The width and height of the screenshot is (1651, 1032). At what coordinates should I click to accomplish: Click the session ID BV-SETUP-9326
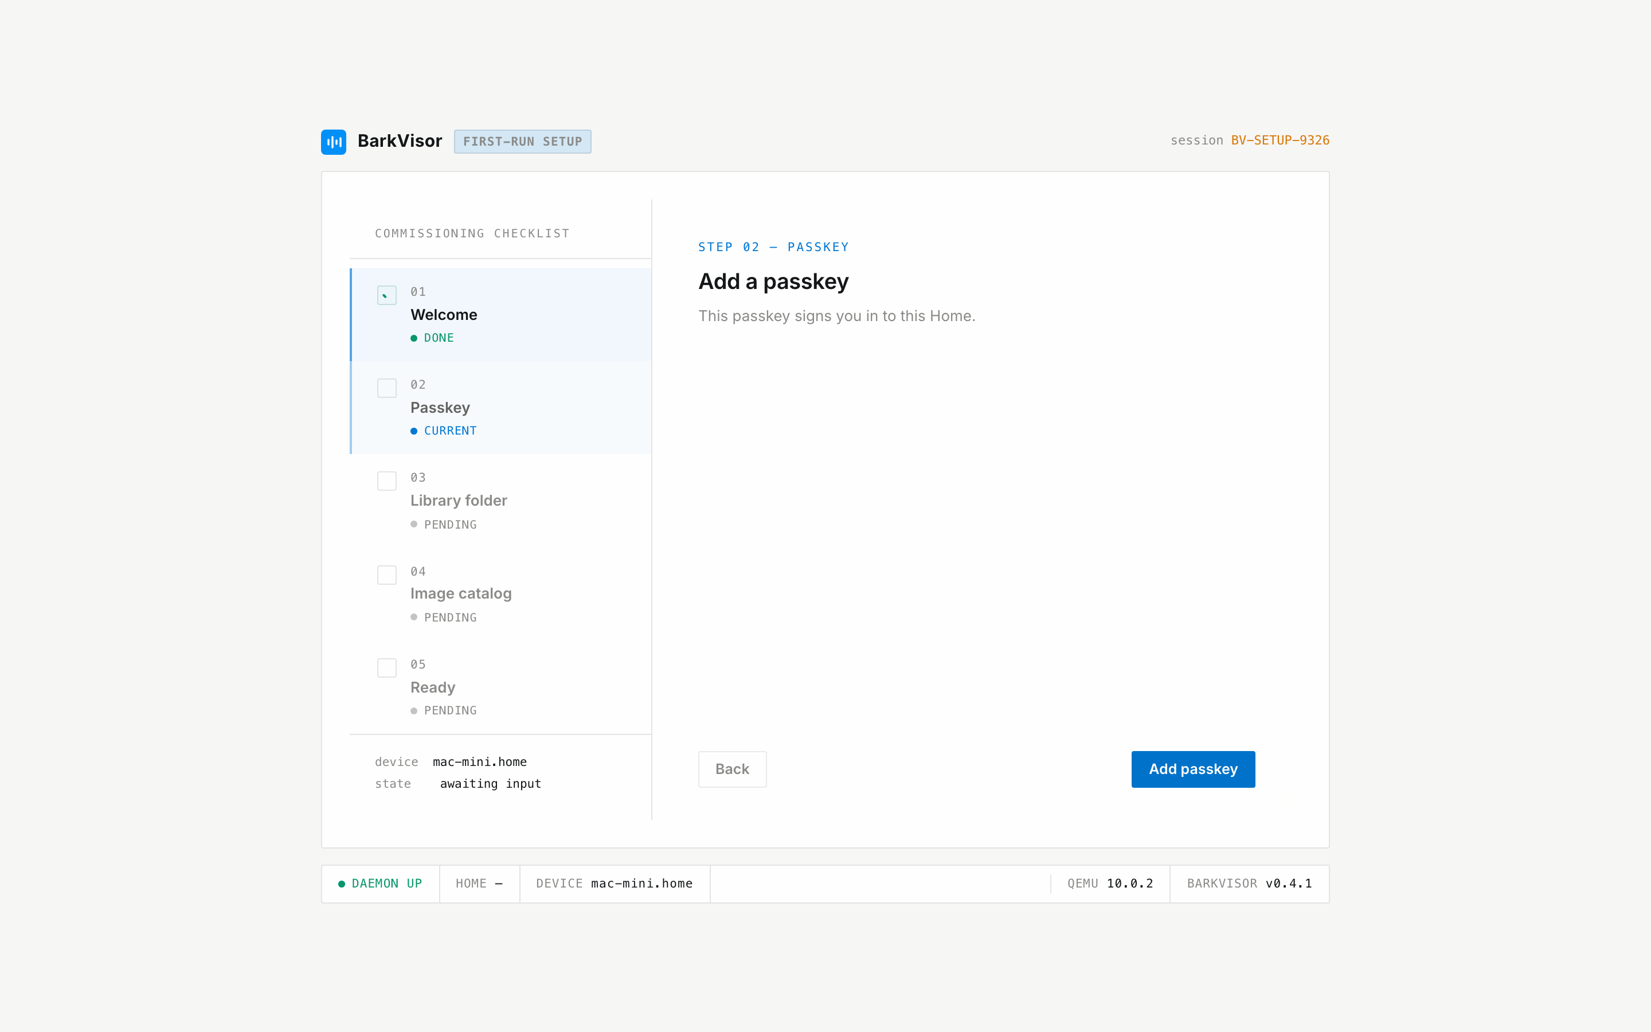click(x=1280, y=140)
